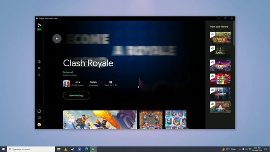Click the Clash Royale title text

pos(88,63)
